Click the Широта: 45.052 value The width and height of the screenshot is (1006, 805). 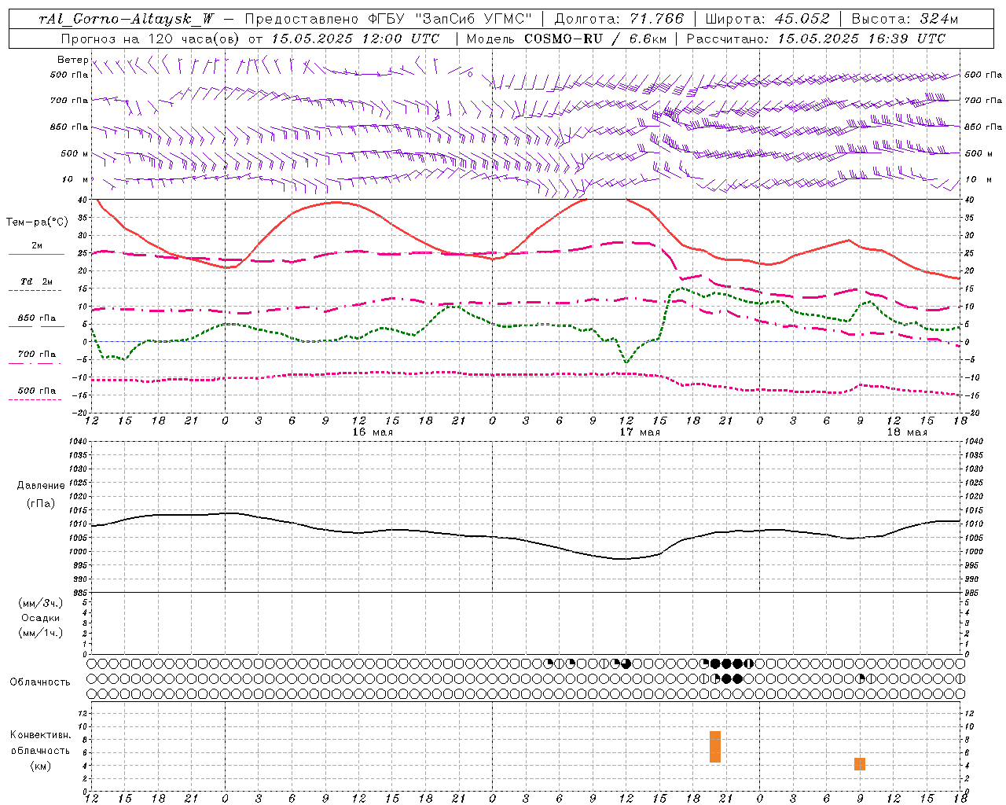click(767, 19)
